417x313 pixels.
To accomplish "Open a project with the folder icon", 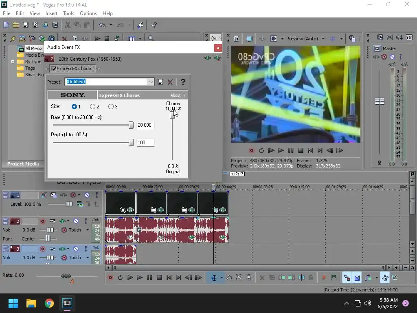I will pos(16,25).
